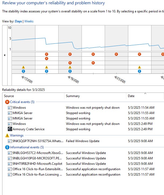Select the MMGA Server row directly below the Windows 11:54 AM row
The height and width of the screenshot is (195, 164).
pos(83,113)
